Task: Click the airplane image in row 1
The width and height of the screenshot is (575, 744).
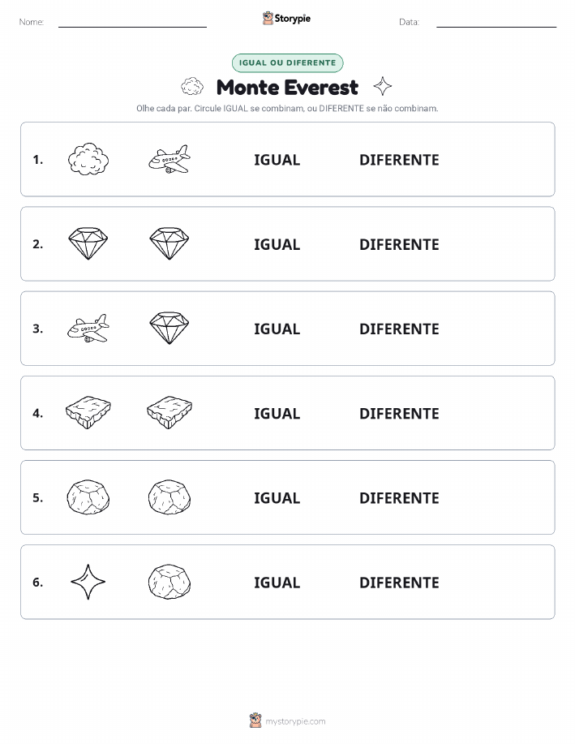Action: click(x=169, y=159)
